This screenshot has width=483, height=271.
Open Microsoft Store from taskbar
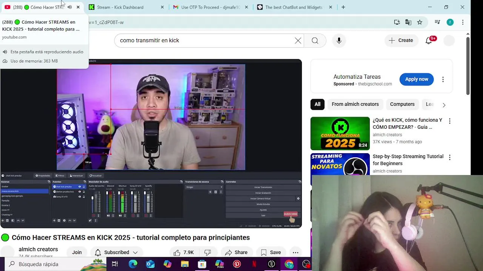click(202, 264)
